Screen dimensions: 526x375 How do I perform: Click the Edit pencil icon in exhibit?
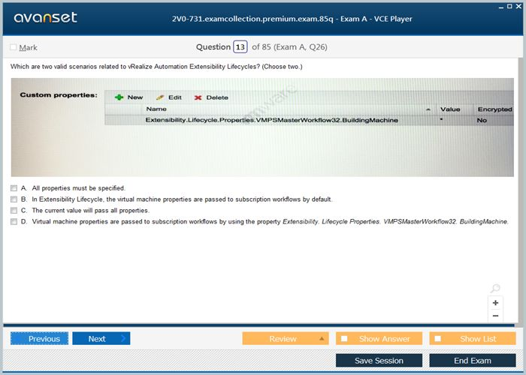pyautogui.click(x=159, y=97)
